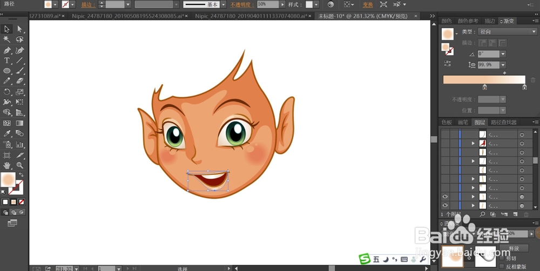Enable Draw Inside mode
This screenshot has width=540, height=271.
click(22, 213)
